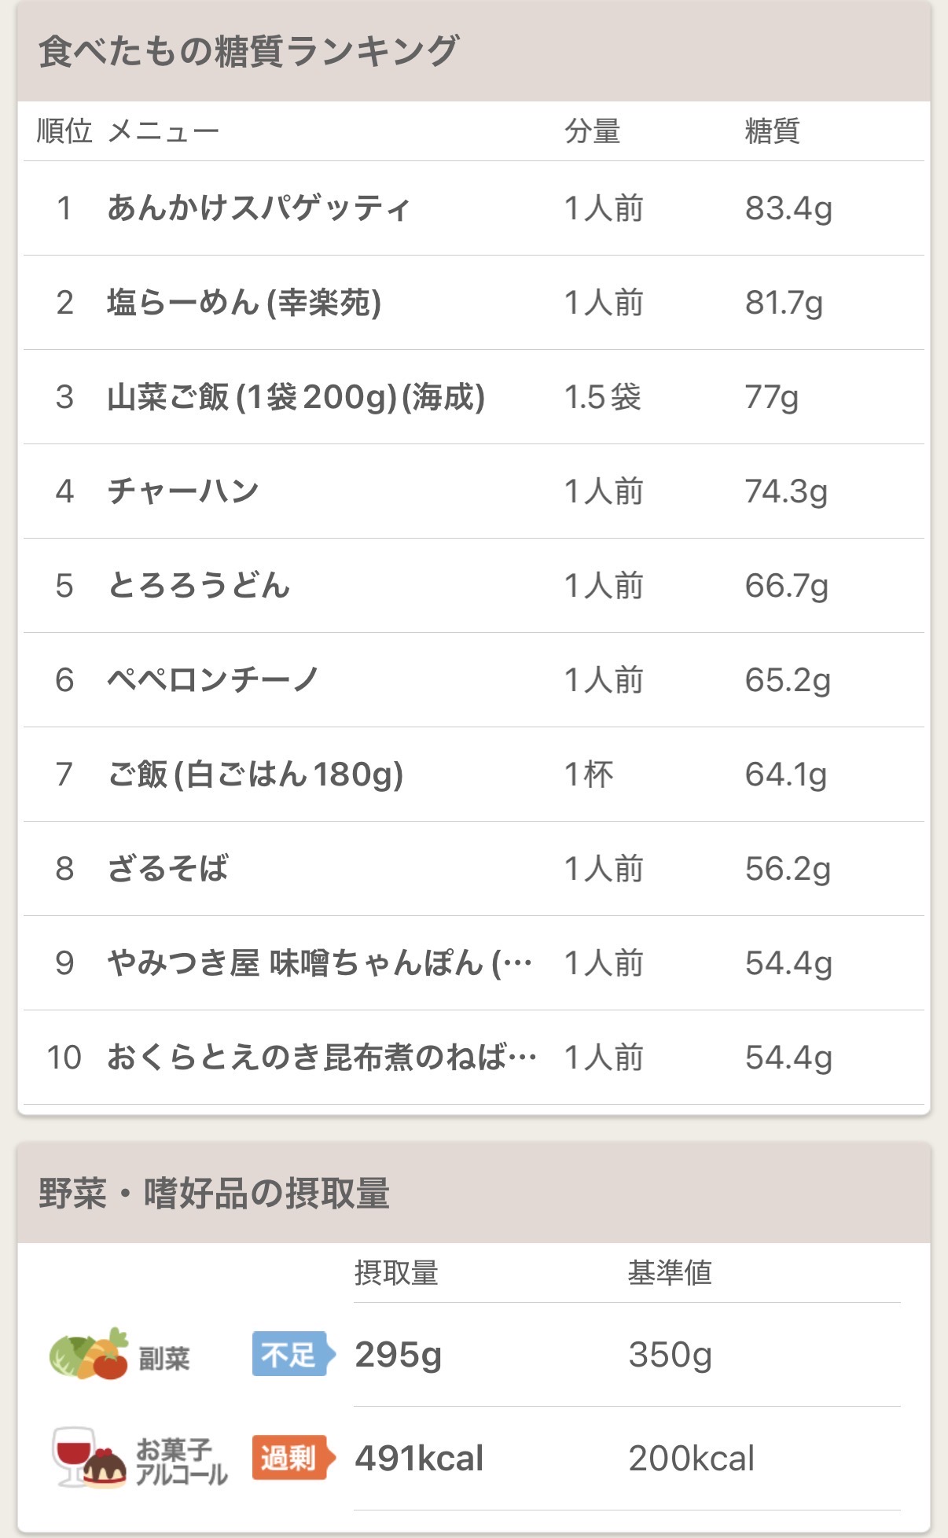Tap ご飯 (白ごはん 180g) row
948x1538 pixels.
[255, 775]
